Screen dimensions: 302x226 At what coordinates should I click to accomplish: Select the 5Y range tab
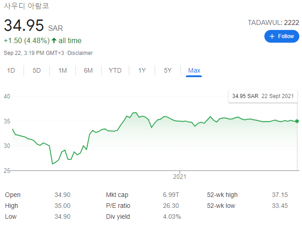(x=168, y=70)
